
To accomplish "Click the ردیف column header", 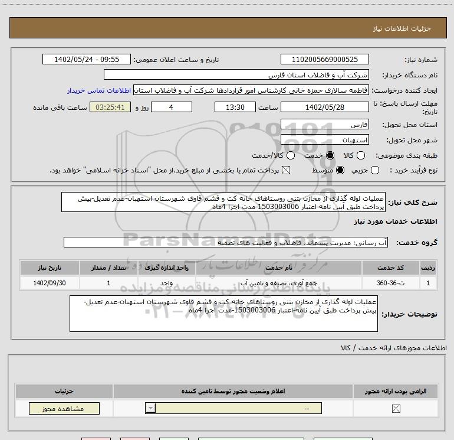I will tap(428, 268).
